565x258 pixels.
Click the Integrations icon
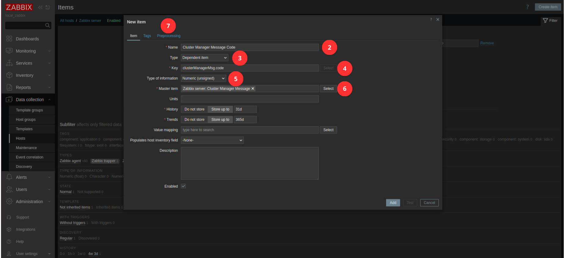point(9,229)
